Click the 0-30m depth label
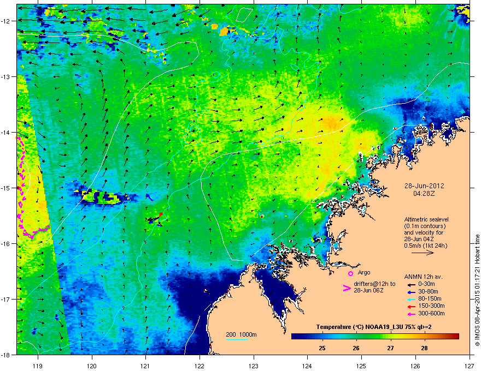Screen dimensions: 481x371 426,284
